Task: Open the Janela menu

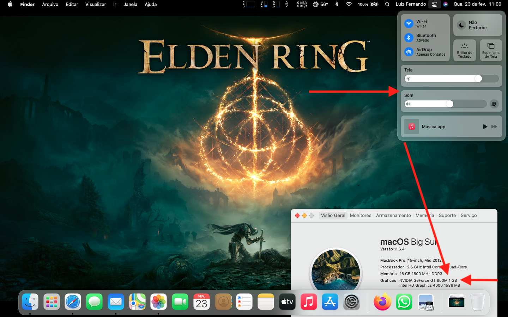Action: click(130, 4)
